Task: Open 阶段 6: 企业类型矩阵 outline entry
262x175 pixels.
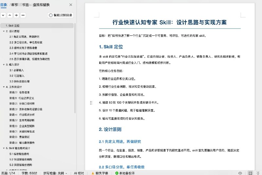Action: click(x=22, y=126)
